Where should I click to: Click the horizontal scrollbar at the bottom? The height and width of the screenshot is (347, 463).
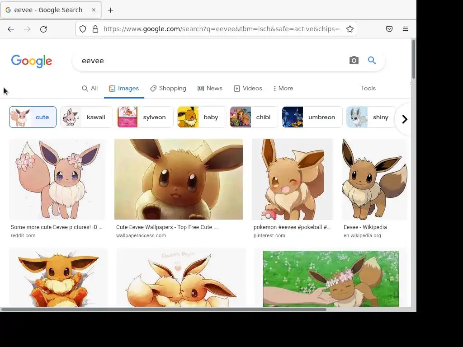coord(164,309)
